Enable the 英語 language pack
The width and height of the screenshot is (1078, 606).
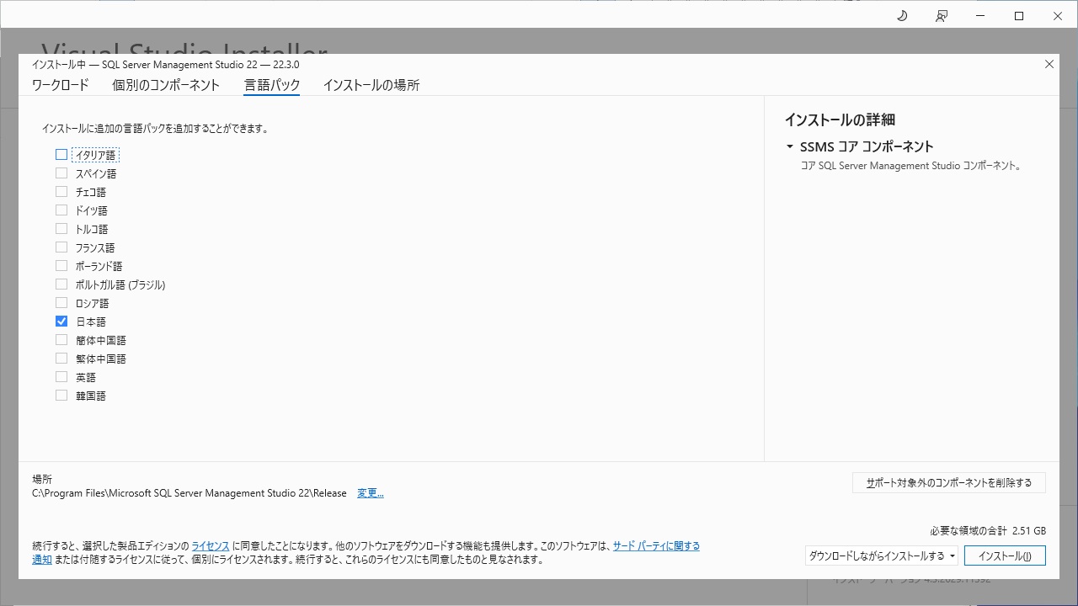point(61,376)
